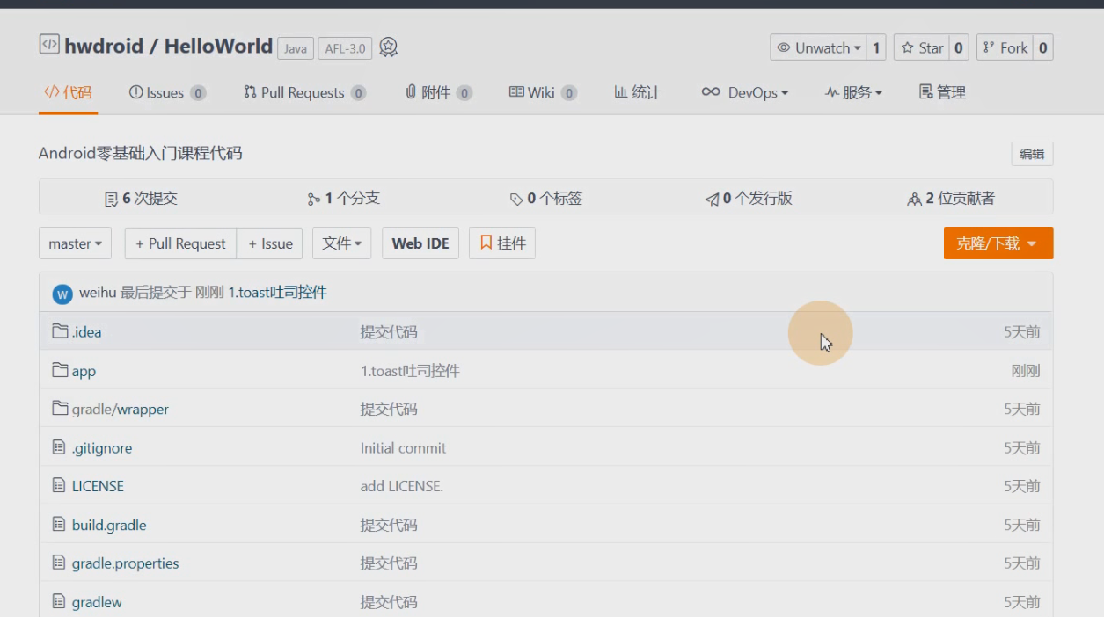View the 1 个分支 branches link
The image size is (1104, 617).
coord(343,199)
